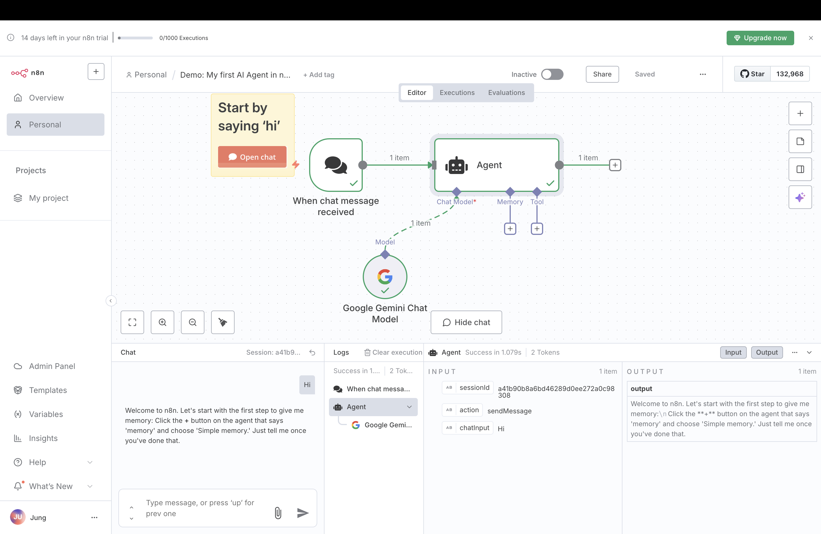This screenshot has width=821, height=534.
Task: Click the n8n logo icon
Action: coord(19,73)
